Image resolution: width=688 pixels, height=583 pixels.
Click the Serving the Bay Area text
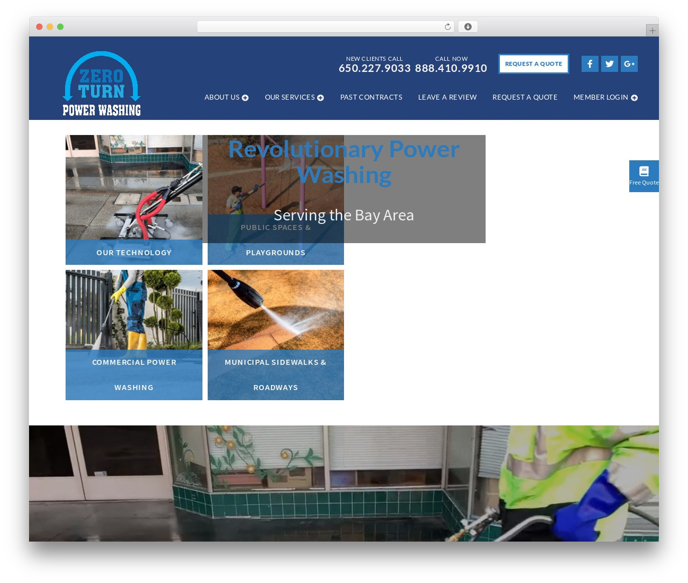coord(344,215)
